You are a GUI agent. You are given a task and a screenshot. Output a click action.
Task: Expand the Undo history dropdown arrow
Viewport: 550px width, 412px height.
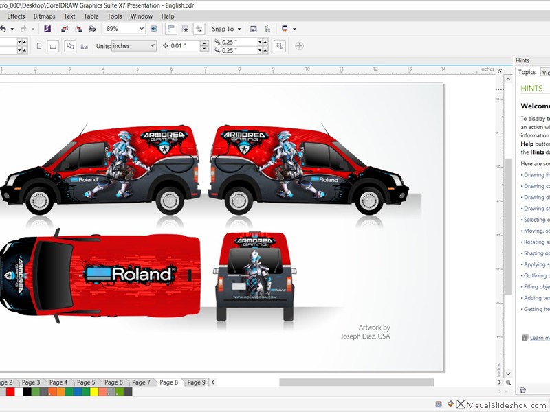pyautogui.click(x=12, y=29)
